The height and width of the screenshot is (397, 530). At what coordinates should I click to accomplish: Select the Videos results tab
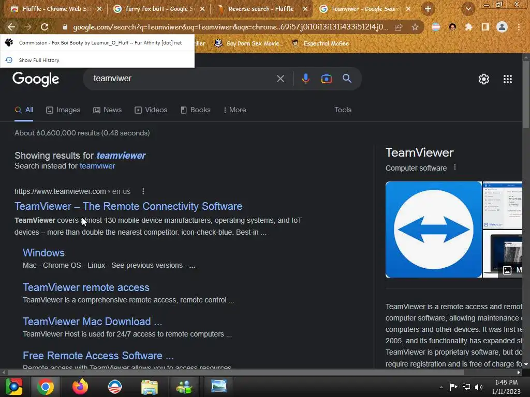[x=151, y=110]
